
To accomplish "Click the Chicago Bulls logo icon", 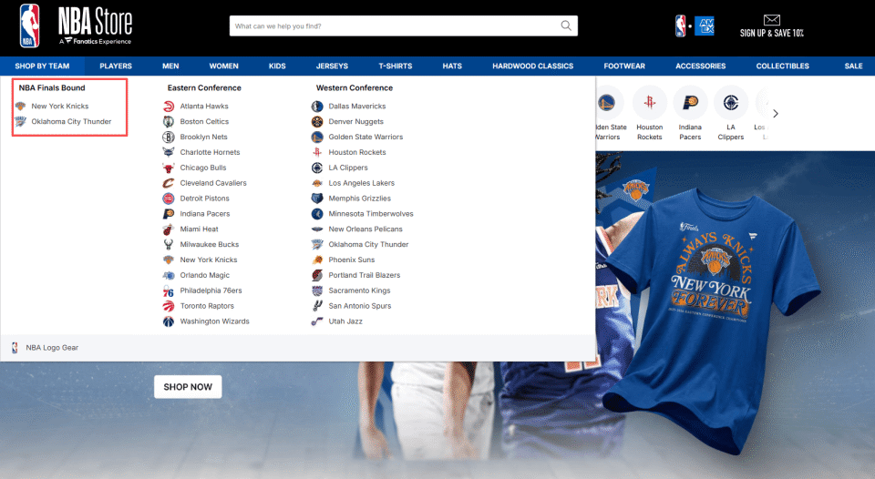I will [x=168, y=168].
